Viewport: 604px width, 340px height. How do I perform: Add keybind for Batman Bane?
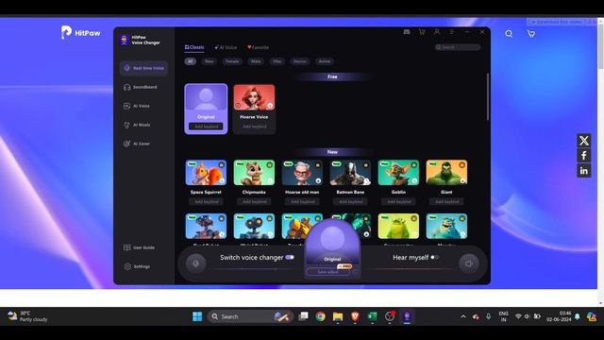pyautogui.click(x=350, y=201)
